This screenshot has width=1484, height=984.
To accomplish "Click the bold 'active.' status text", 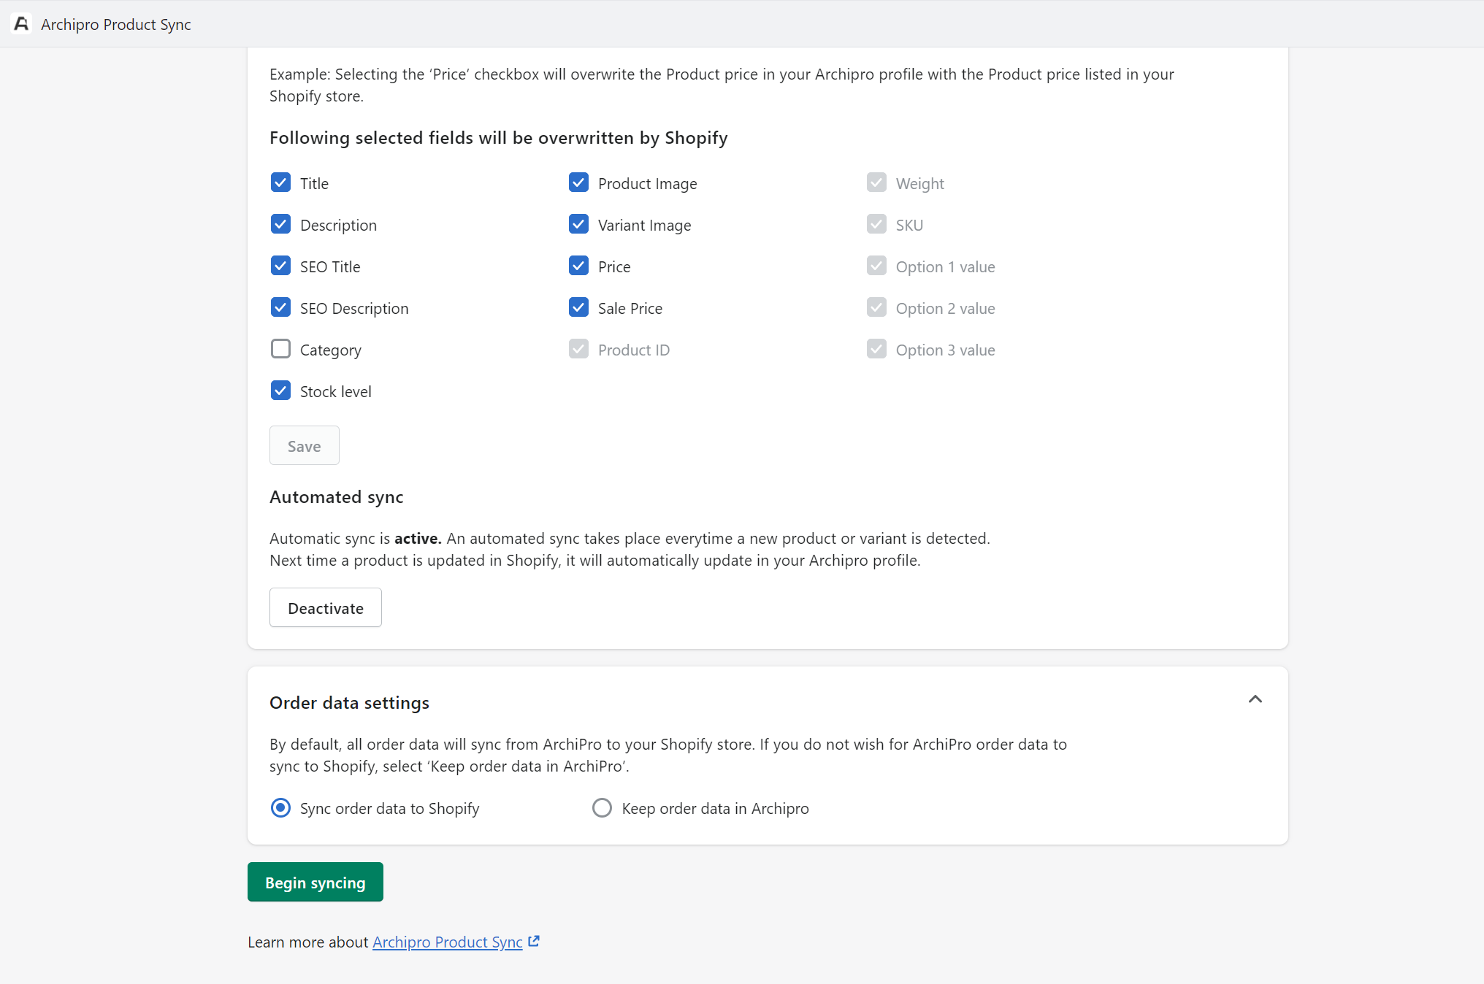I will click(x=418, y=539).
